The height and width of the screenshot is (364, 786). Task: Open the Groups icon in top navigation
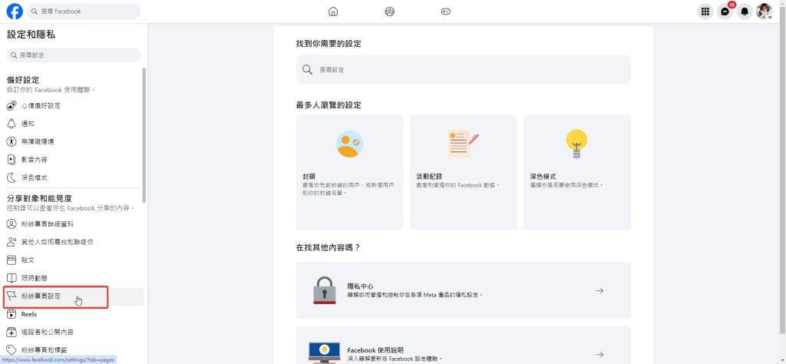[x=389, y=12]
